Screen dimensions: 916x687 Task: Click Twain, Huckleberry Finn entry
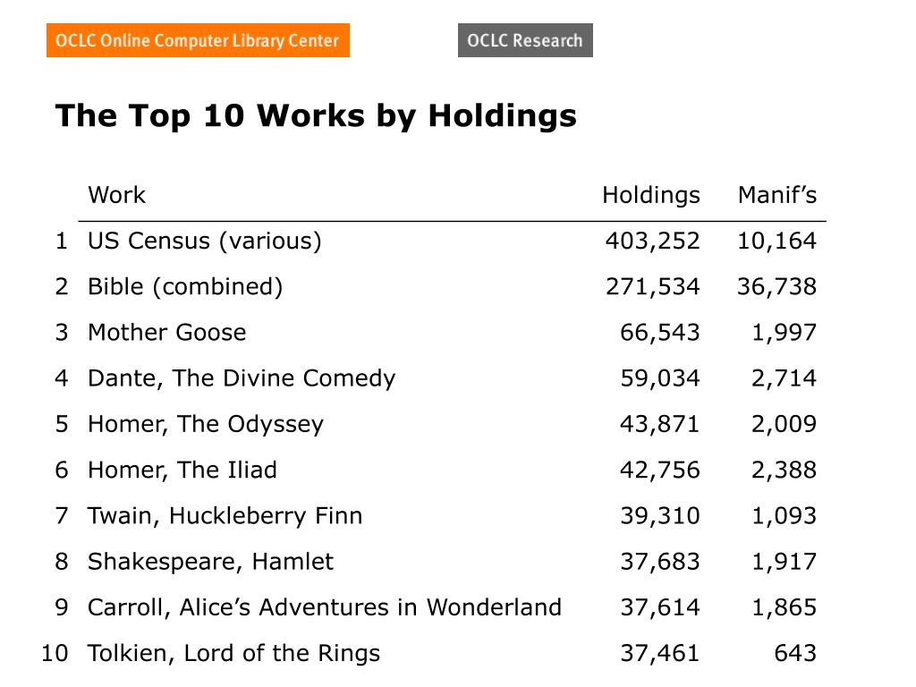[225, 516]
